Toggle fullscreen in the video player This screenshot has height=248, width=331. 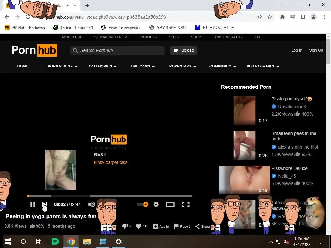click(x=186, y=204)
